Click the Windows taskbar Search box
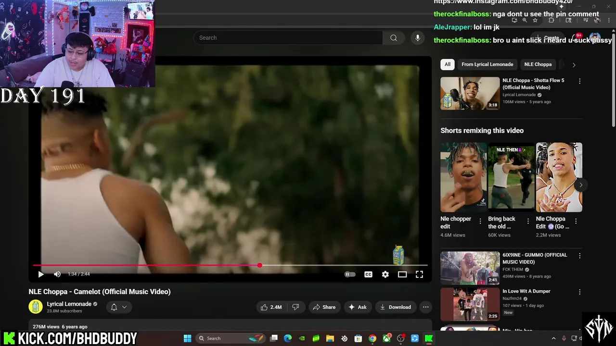 231,338
